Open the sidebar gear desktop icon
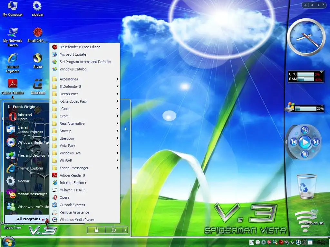This screenshot has height=247, width=330. tap(37, 9)
